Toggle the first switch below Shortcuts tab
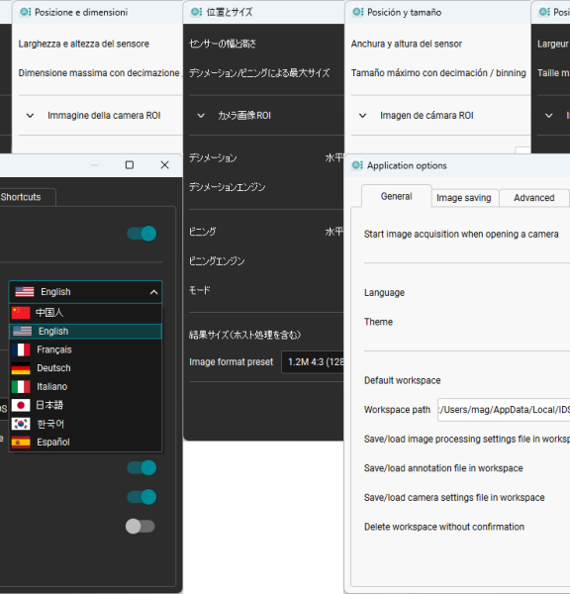The height and width of the screenshot is (594, 570). click(x=142, y=234)
